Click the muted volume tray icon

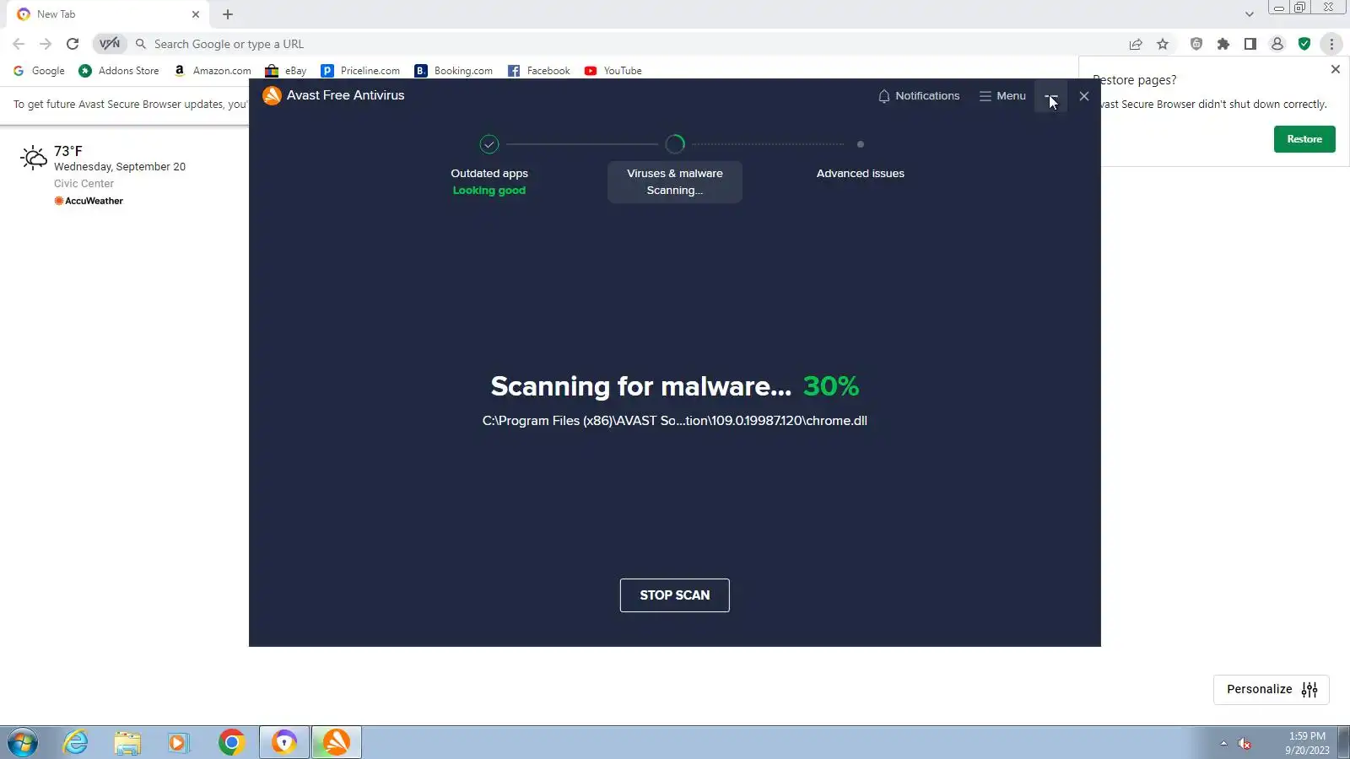pos(1244,744)
